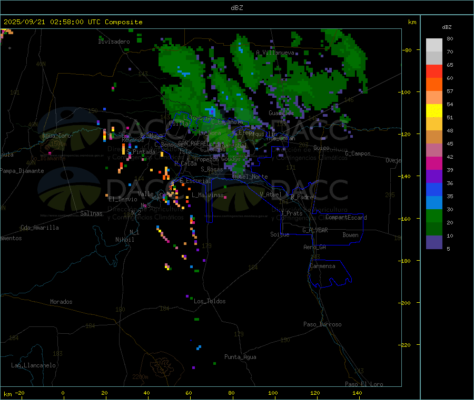The width and height of the screenshot is (474, 400).
Task: Click the E_Escorial label
Action: [195, 181]
